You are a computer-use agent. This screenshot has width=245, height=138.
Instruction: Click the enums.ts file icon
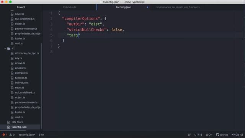(12, 68)
